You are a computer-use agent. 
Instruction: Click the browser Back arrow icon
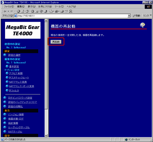pos(5,11)
